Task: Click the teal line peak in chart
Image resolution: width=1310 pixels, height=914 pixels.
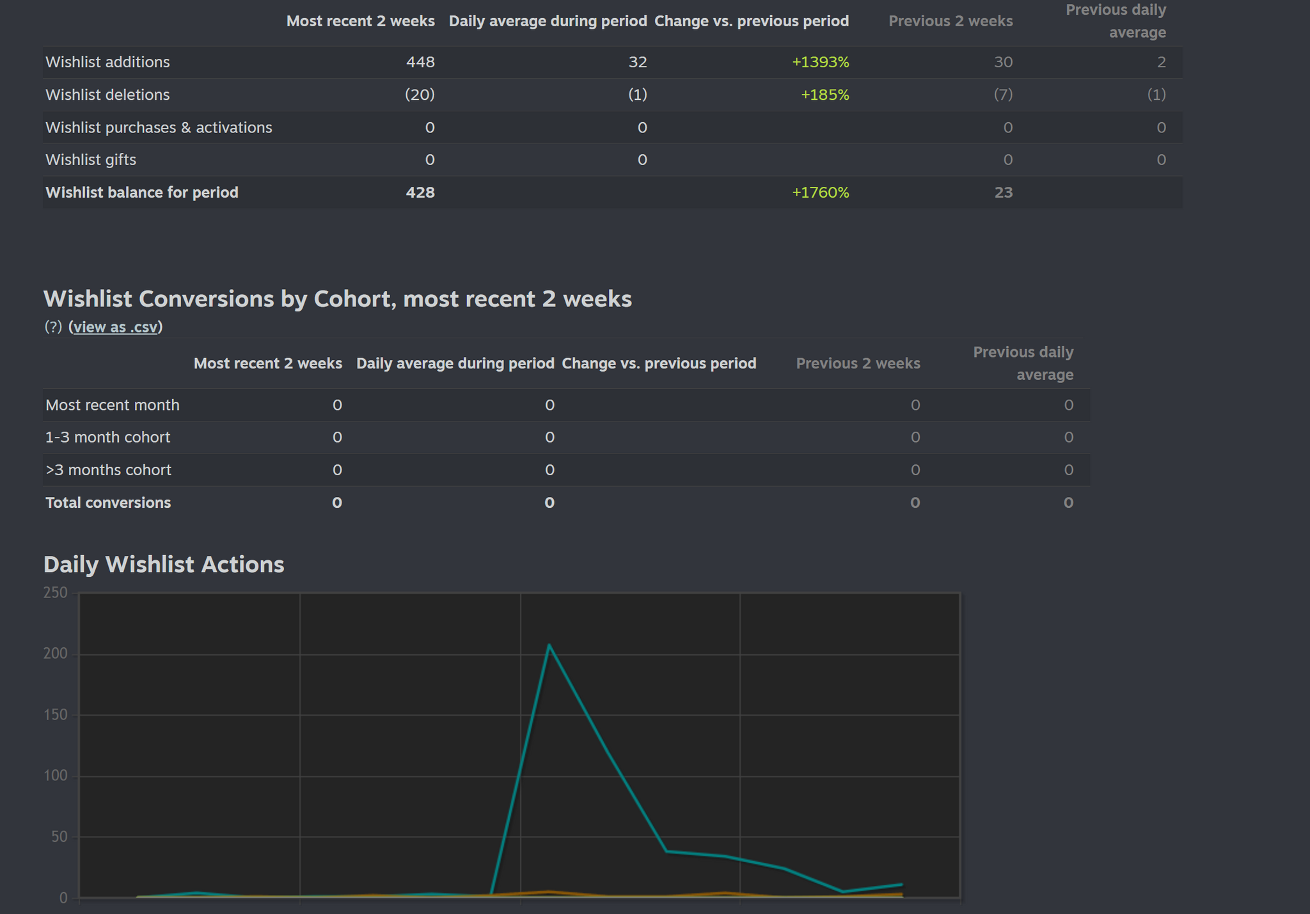Action: tap(549, 645)
